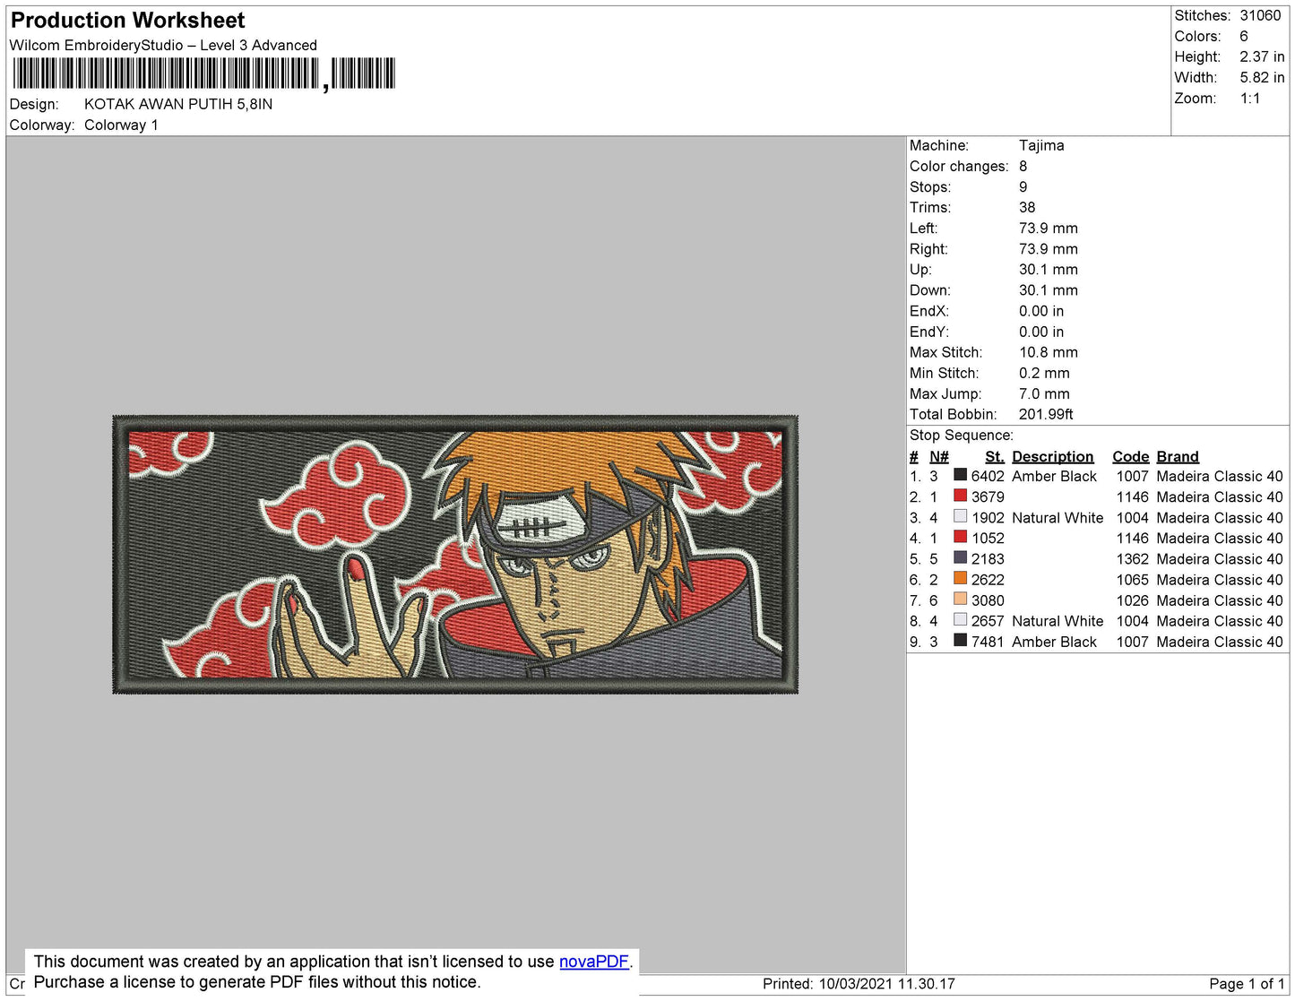Click the Production Worksheet title
Screen dimensions: 1295x1001
[127, 20]
